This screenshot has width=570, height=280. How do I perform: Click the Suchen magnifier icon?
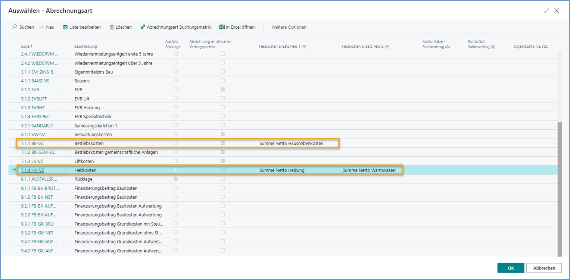pyautogui.click(x=15, y=27)
